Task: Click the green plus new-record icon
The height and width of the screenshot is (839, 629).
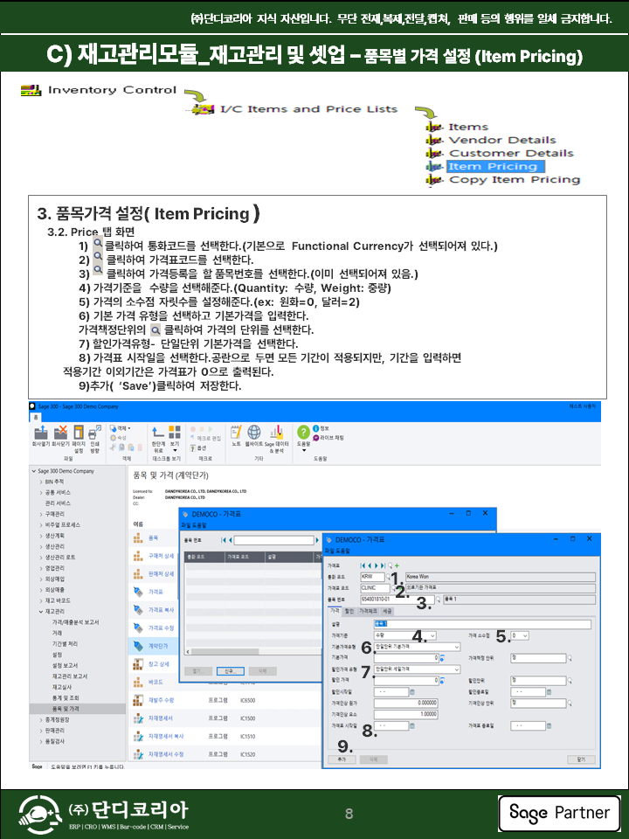Action: [397, 565]
